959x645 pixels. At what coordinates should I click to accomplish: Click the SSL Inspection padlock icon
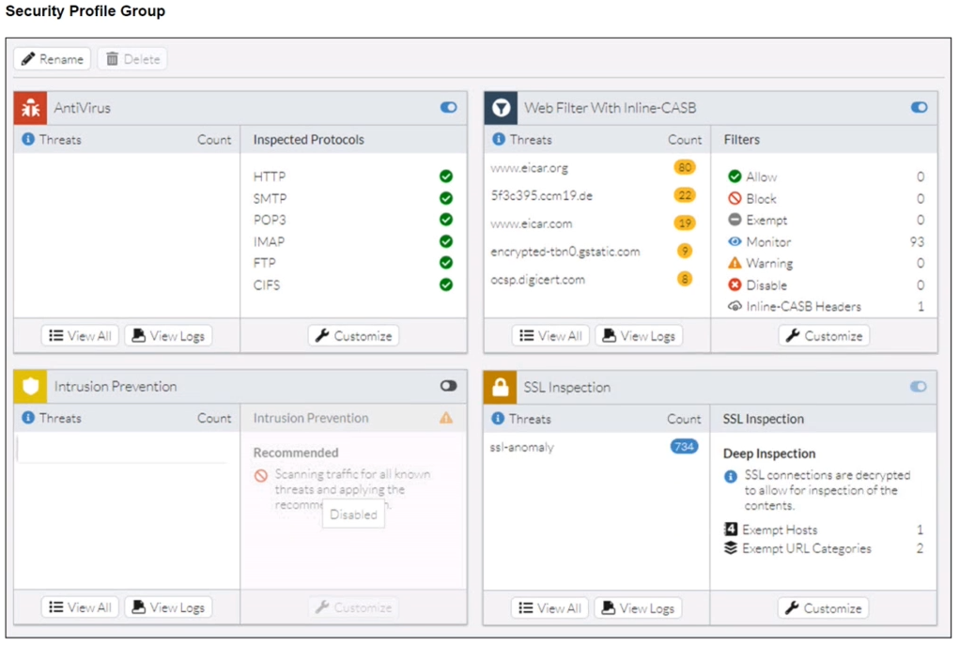501,387
